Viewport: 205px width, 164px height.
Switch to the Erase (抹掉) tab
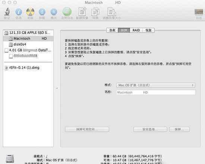pyautogui.click(x=124, y=30)
